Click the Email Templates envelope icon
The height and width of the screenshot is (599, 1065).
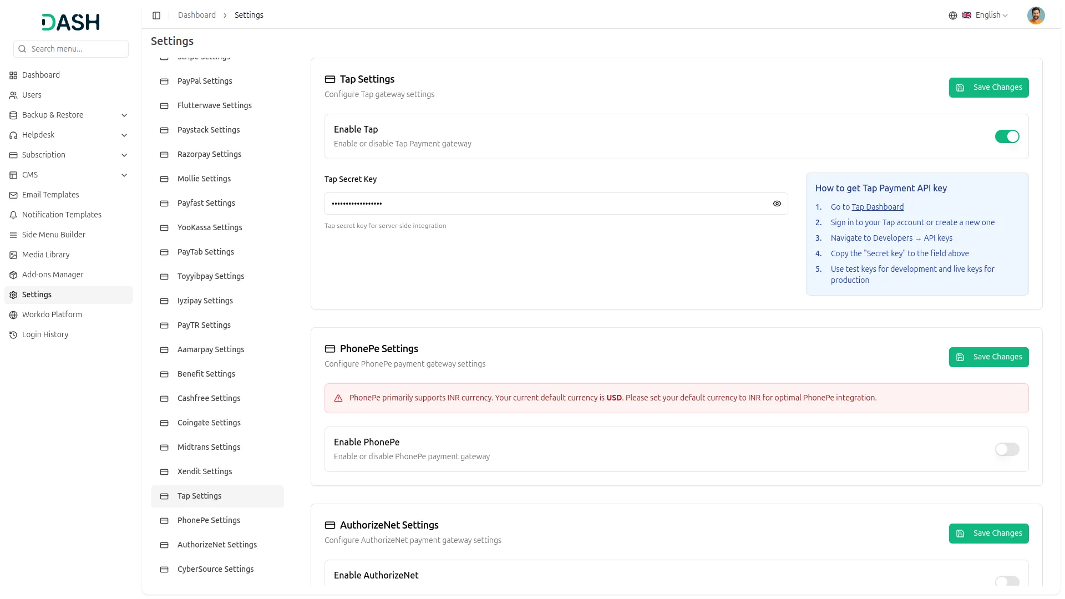click(x=13, y=195)
